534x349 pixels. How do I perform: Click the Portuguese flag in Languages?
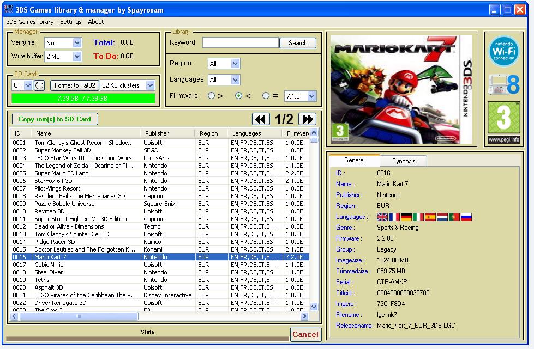(x=454, y=217)
